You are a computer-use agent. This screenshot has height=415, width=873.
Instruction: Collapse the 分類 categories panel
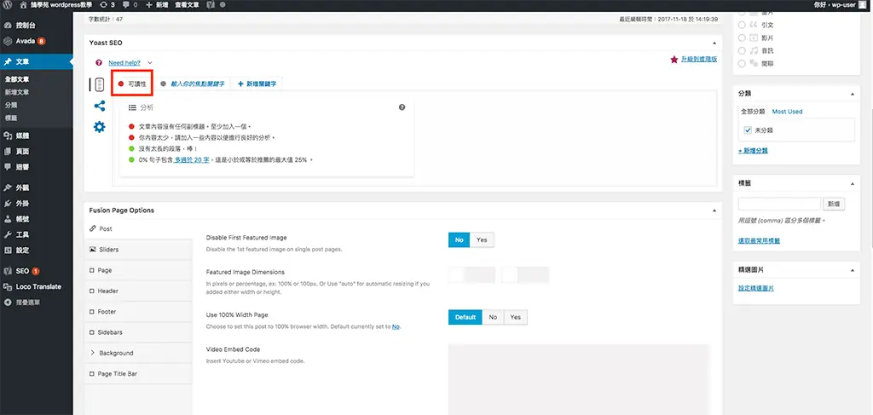pyautogui.click(x=853, y=94)
